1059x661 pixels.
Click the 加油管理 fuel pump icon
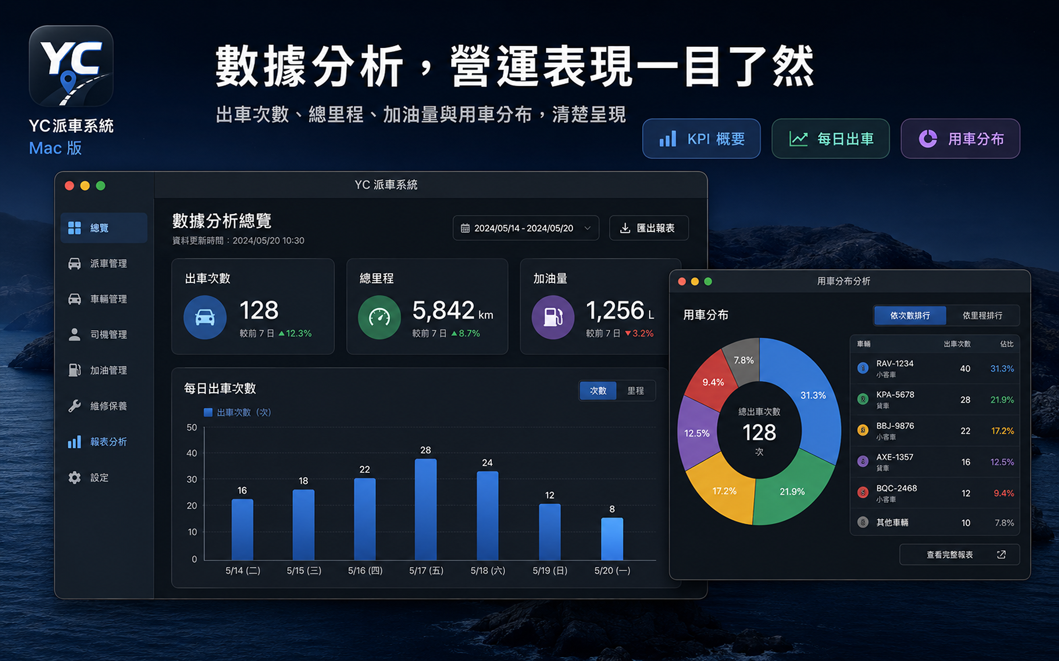tap(74, 370)
